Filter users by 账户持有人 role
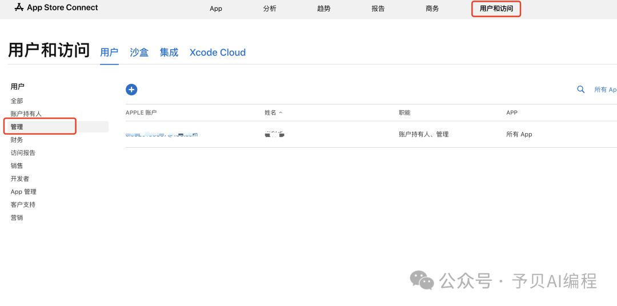617x306 pixels. coord(26,114)
